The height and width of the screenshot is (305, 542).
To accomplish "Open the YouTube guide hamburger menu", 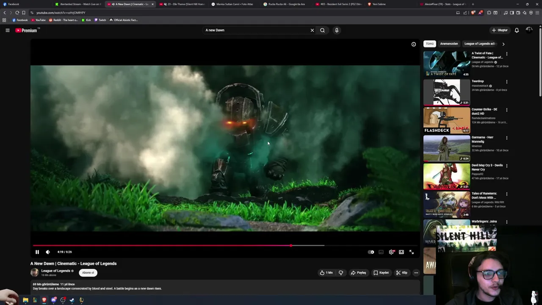I will point(7,30).
